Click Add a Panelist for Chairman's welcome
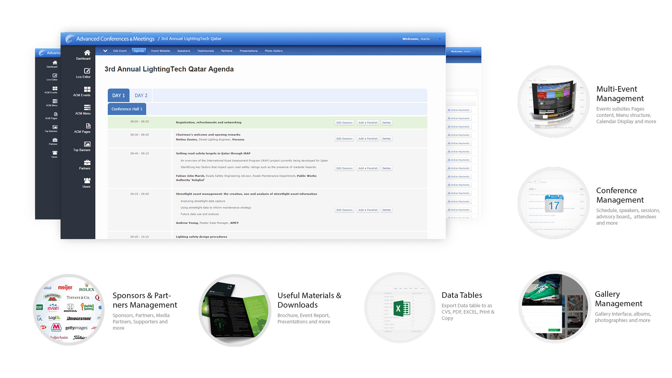 367,139
